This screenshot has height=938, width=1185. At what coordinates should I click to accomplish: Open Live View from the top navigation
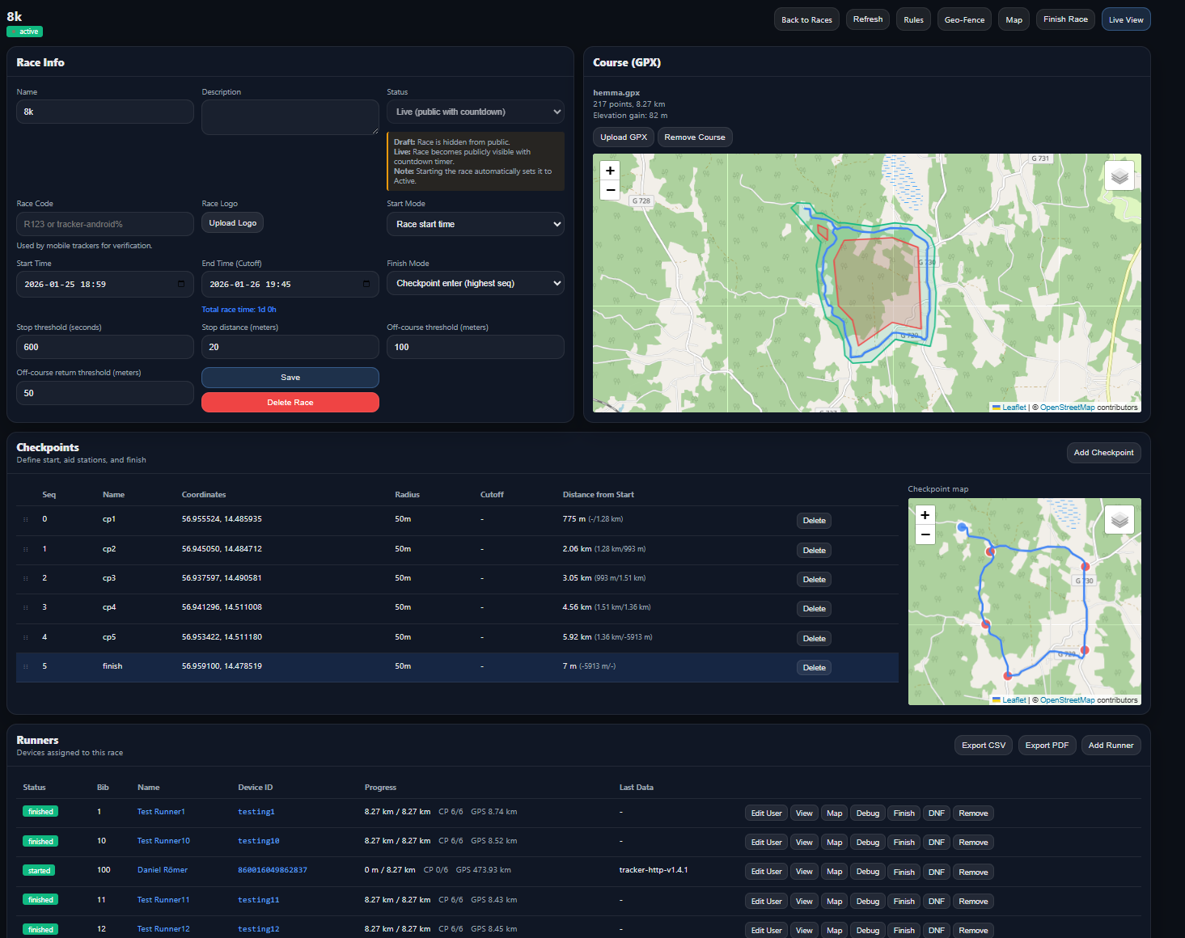click(x=1125, y=19)
